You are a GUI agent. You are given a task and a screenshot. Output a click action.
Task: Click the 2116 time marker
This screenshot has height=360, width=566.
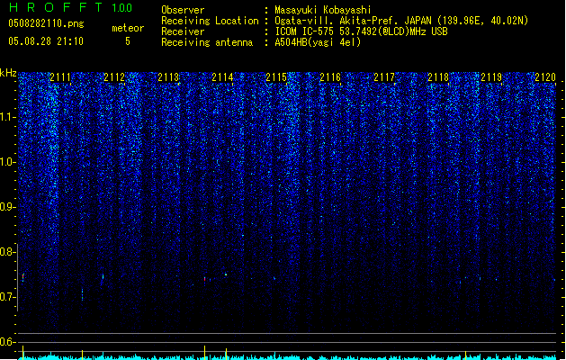coord(330,77)
